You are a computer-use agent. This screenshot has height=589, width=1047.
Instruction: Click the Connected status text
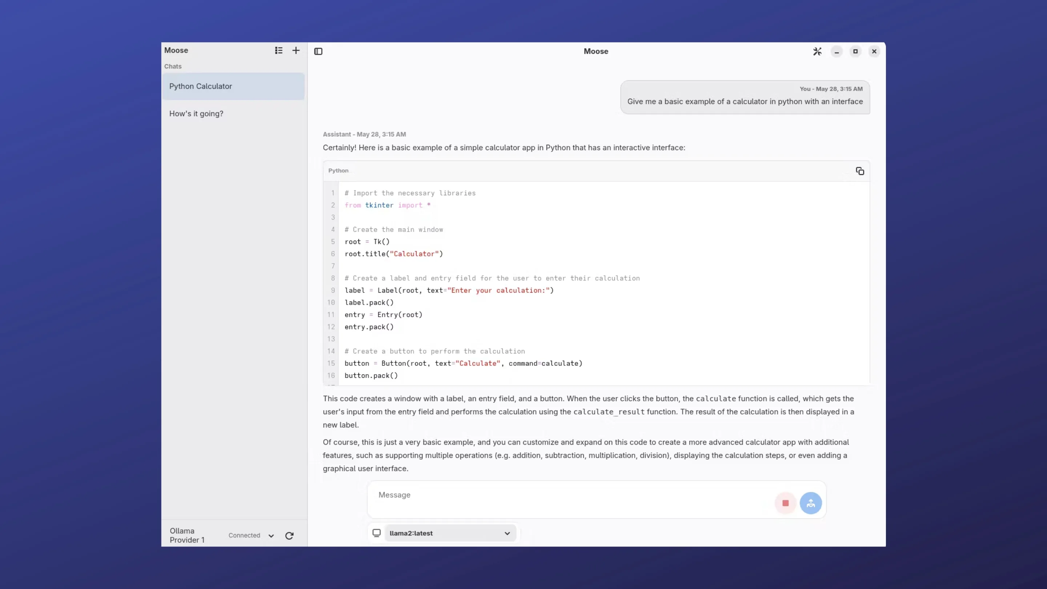pos(244,535)
